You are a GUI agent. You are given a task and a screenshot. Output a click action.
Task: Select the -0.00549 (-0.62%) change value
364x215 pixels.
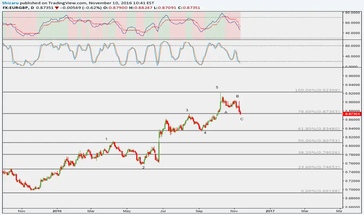coord(80,8)
